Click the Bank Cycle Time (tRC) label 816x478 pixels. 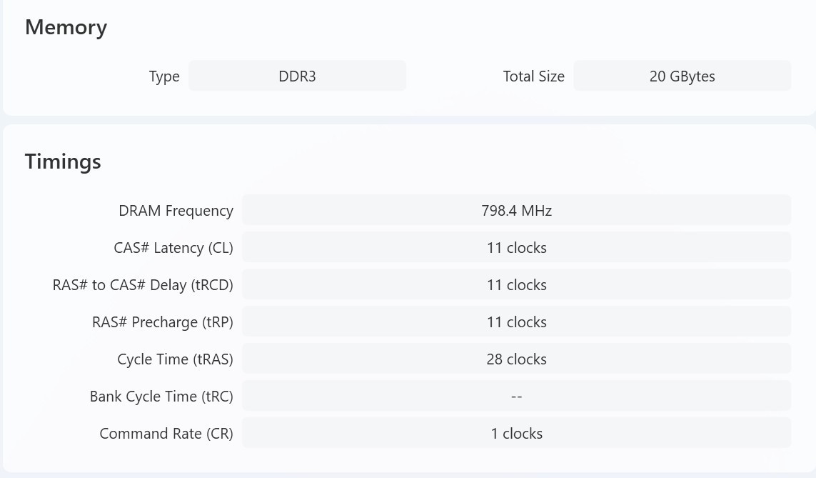(161, 397)
